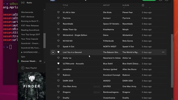The image size is (178, 100).
Task: Select Scandroid My Favo... playlist
Action: pyautogui.click(x=31, y=48)
